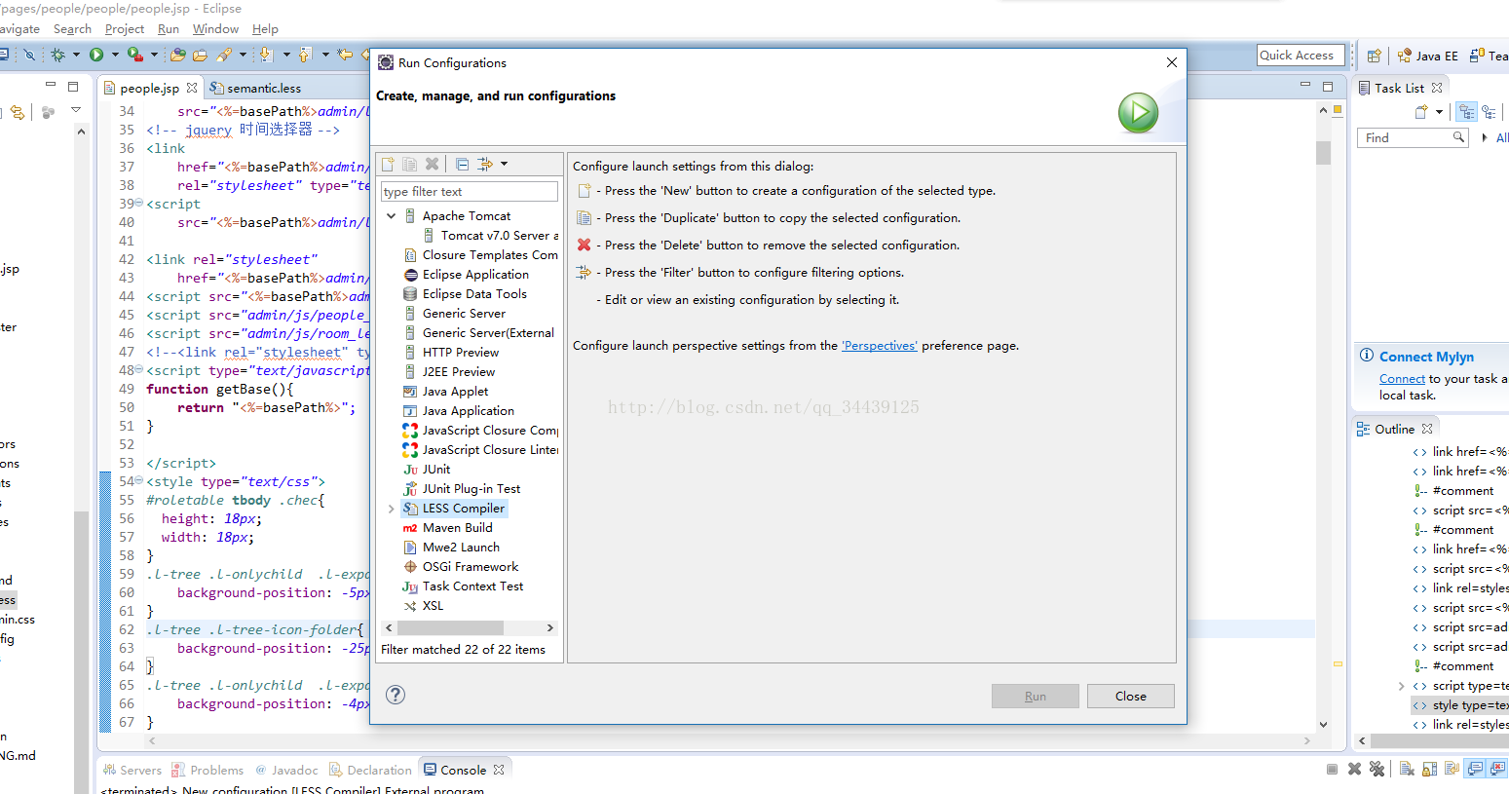Click the green Run icon in main toolbar
Image resolution: width=1509 pixels, height=794 pixels.
[x=96, y=55]
